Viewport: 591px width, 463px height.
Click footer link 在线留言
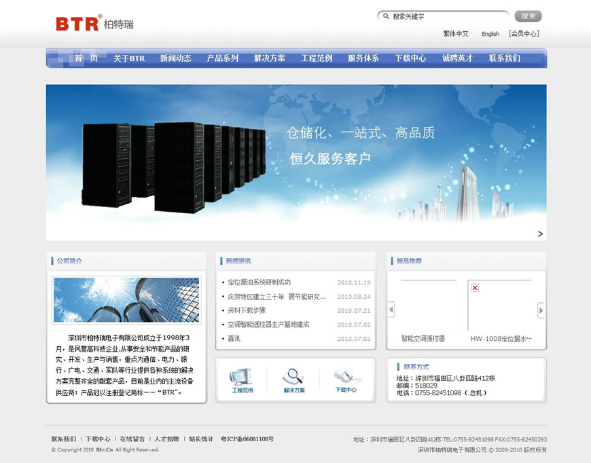132,439
